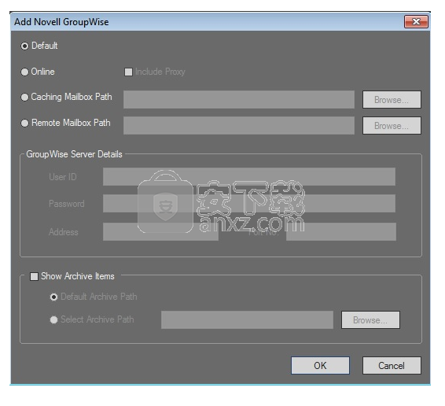
Task: Focus the Password field
Action: pos(249,204)
